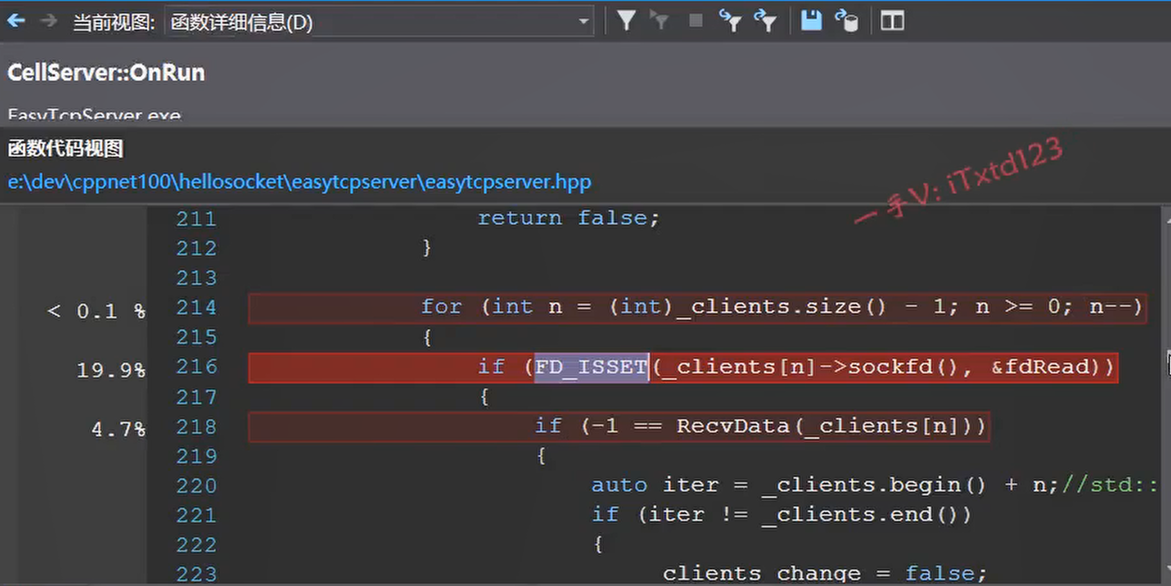Viewport: 1171px width, 586px height.
Task: Select line number 220
Action: (197, 485)
